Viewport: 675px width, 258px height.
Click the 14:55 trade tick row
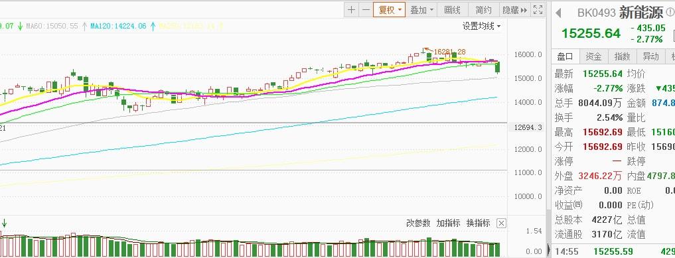pyautogui.click(x=613, y=251)
